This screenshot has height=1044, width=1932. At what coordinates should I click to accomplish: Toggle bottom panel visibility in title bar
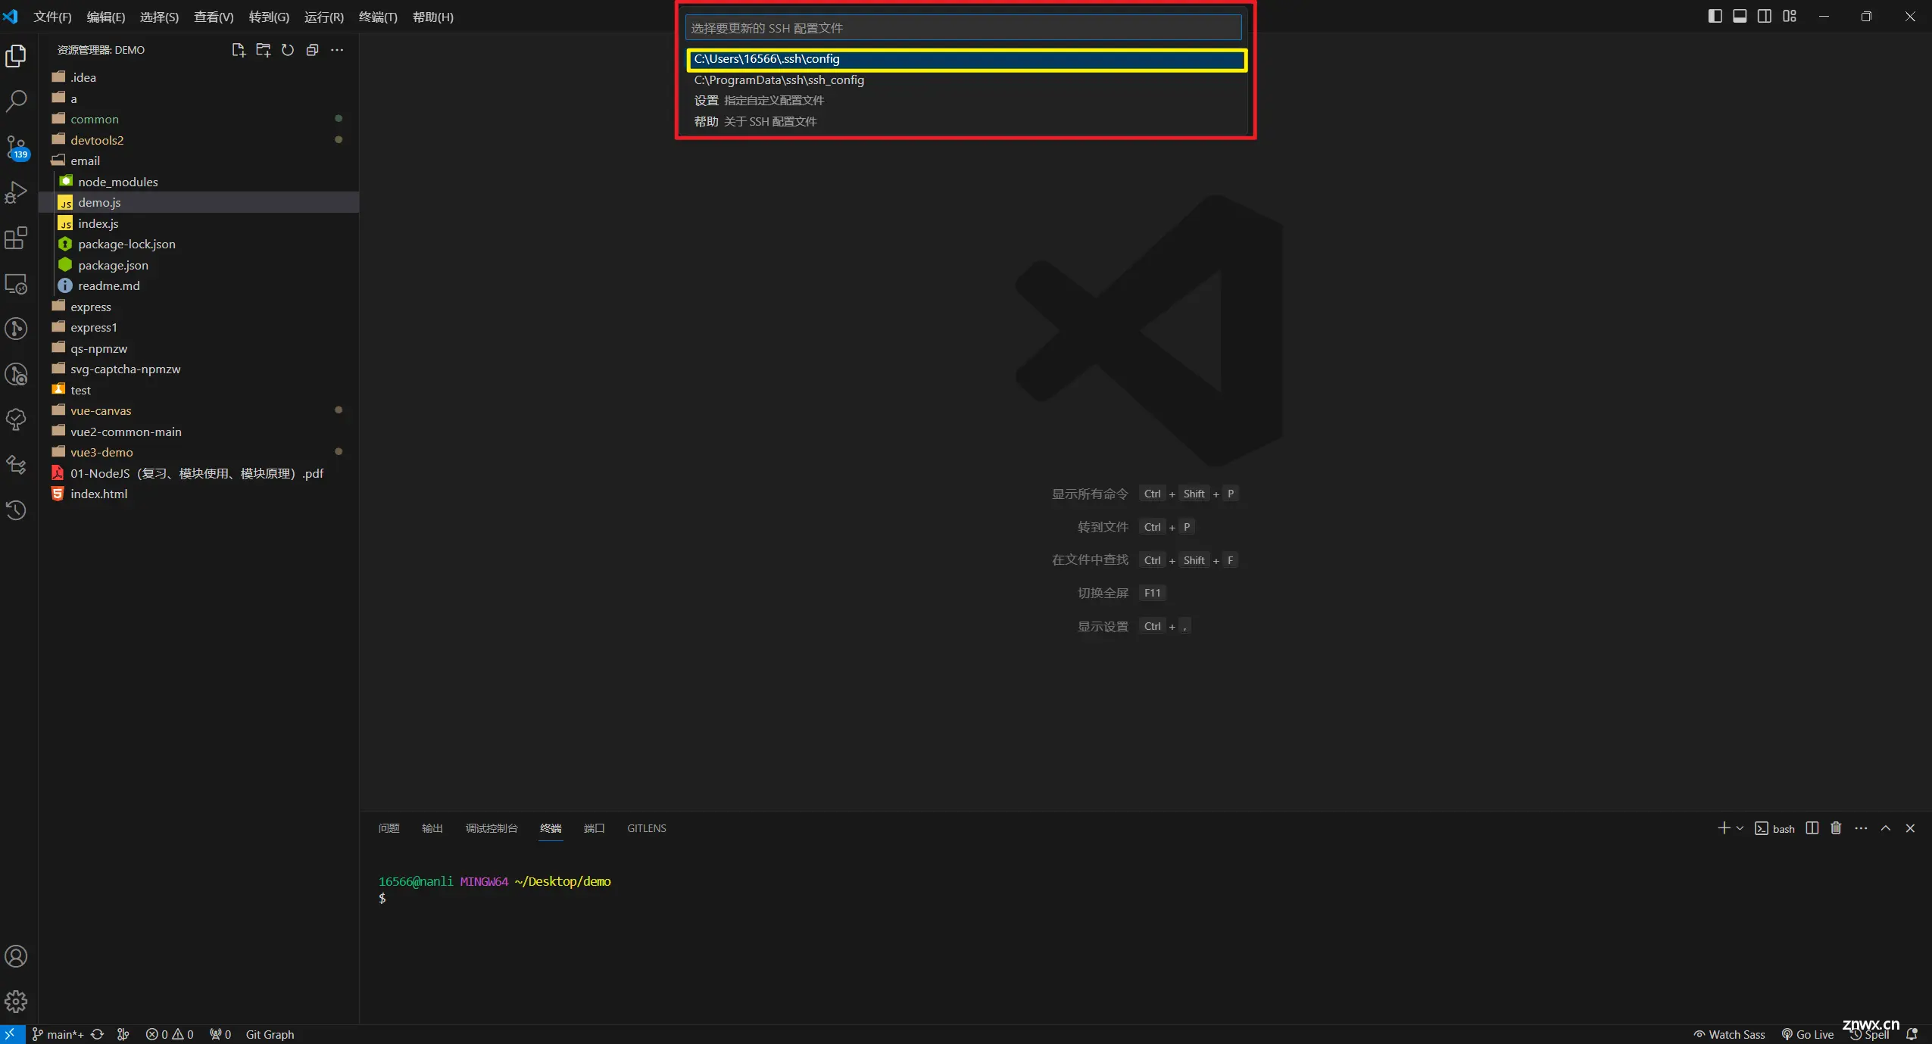click(x=1740, y=16)
